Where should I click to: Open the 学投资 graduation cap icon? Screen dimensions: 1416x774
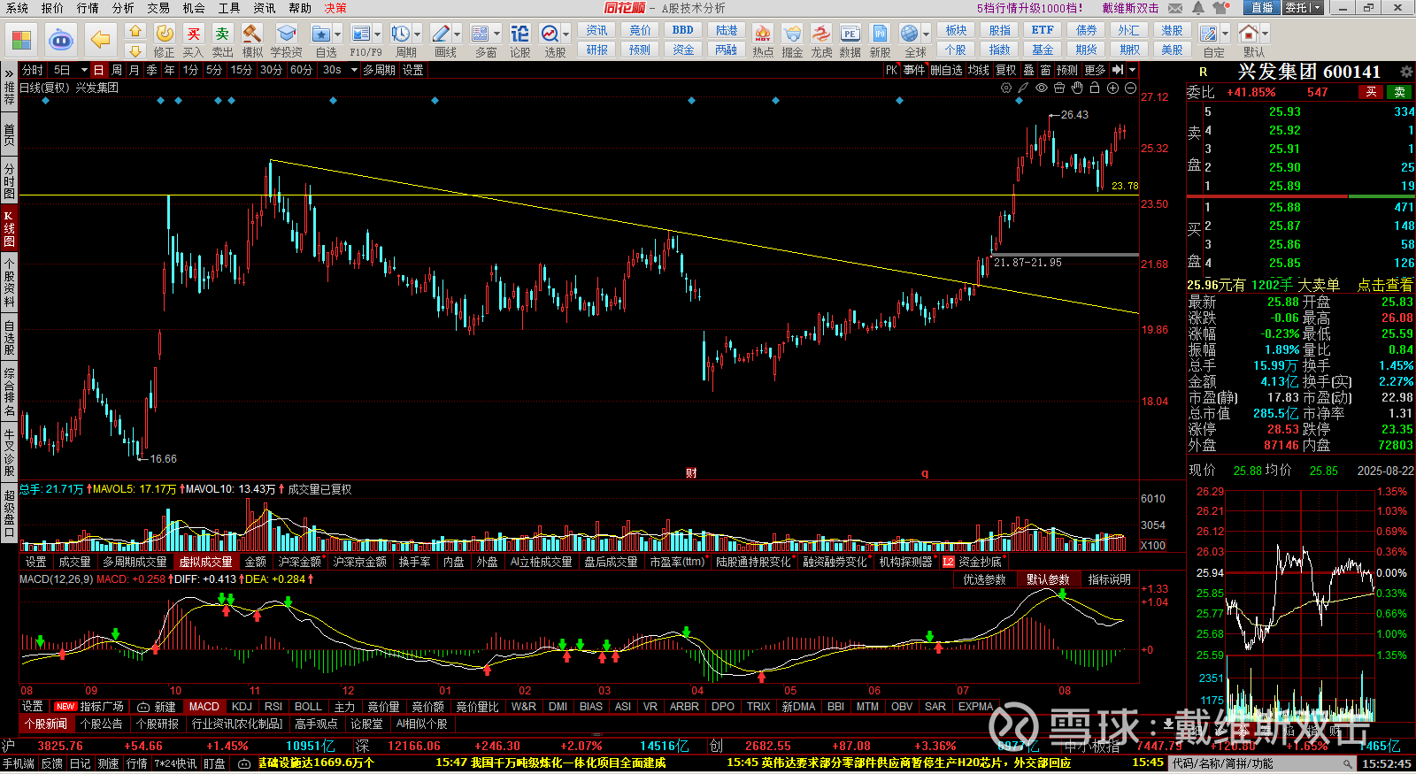(x=286, y=34)
